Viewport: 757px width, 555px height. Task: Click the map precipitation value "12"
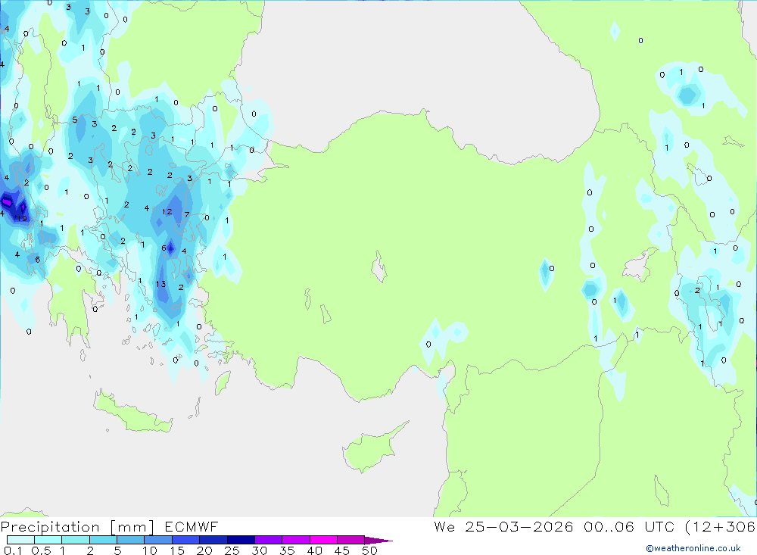[x=167, y=211]
